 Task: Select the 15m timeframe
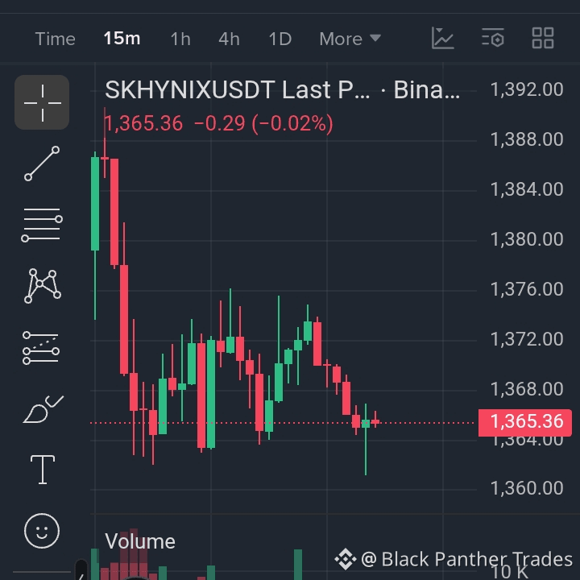[122, 39]
